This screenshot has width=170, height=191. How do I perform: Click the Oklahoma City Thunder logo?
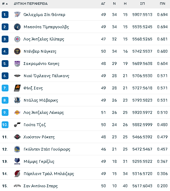pos(17,15)
